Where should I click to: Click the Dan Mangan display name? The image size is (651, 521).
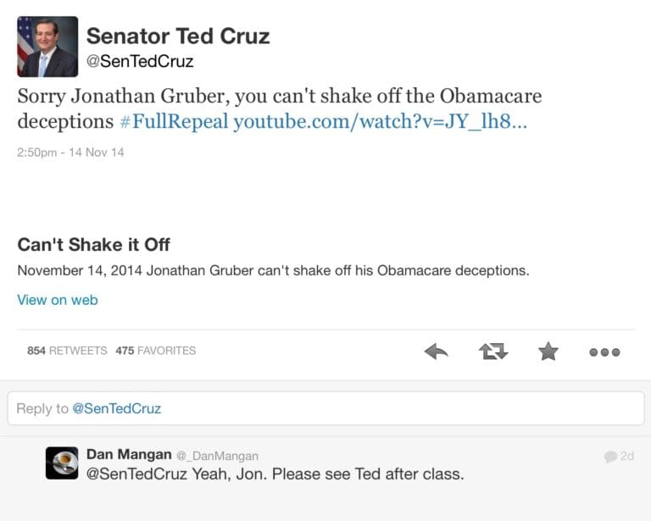tap(127, 455)
